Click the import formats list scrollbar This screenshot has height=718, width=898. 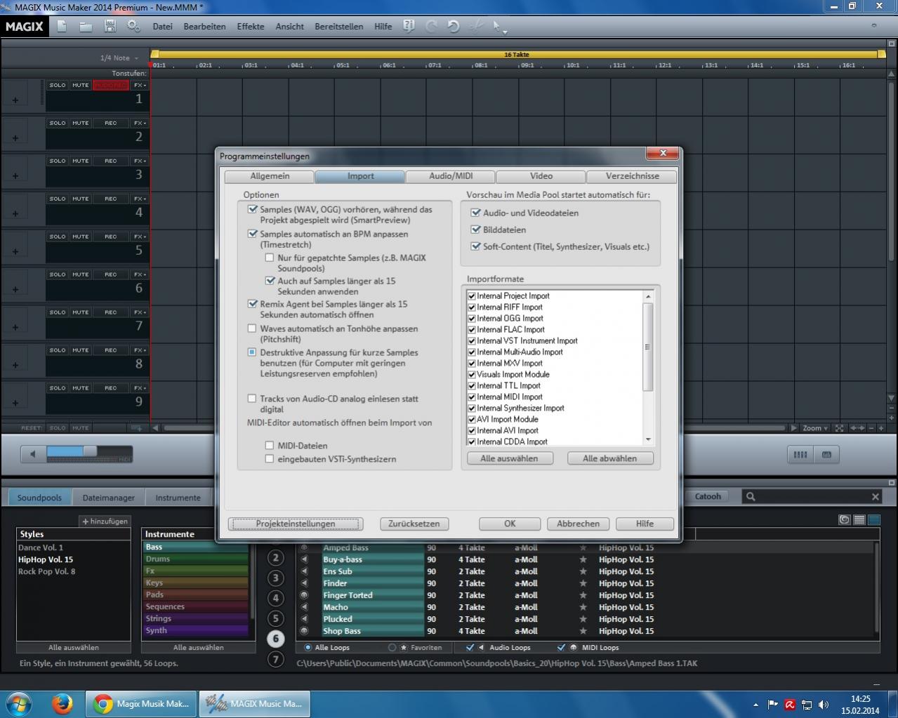tap(648, 347)
